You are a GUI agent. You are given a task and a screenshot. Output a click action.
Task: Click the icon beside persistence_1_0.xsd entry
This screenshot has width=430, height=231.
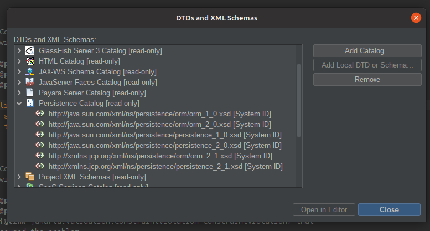coord(40,135)
